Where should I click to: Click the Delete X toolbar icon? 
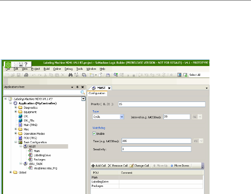click(x=63, y=75)
